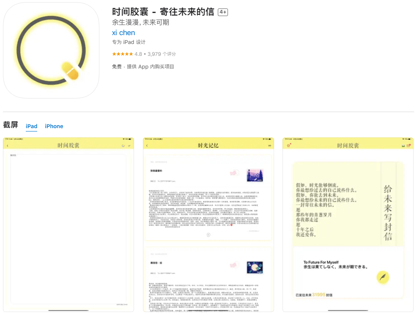The image size is (417, 315).
Task: Switch to the iPad screenshots tab
Action: point(31,126)
